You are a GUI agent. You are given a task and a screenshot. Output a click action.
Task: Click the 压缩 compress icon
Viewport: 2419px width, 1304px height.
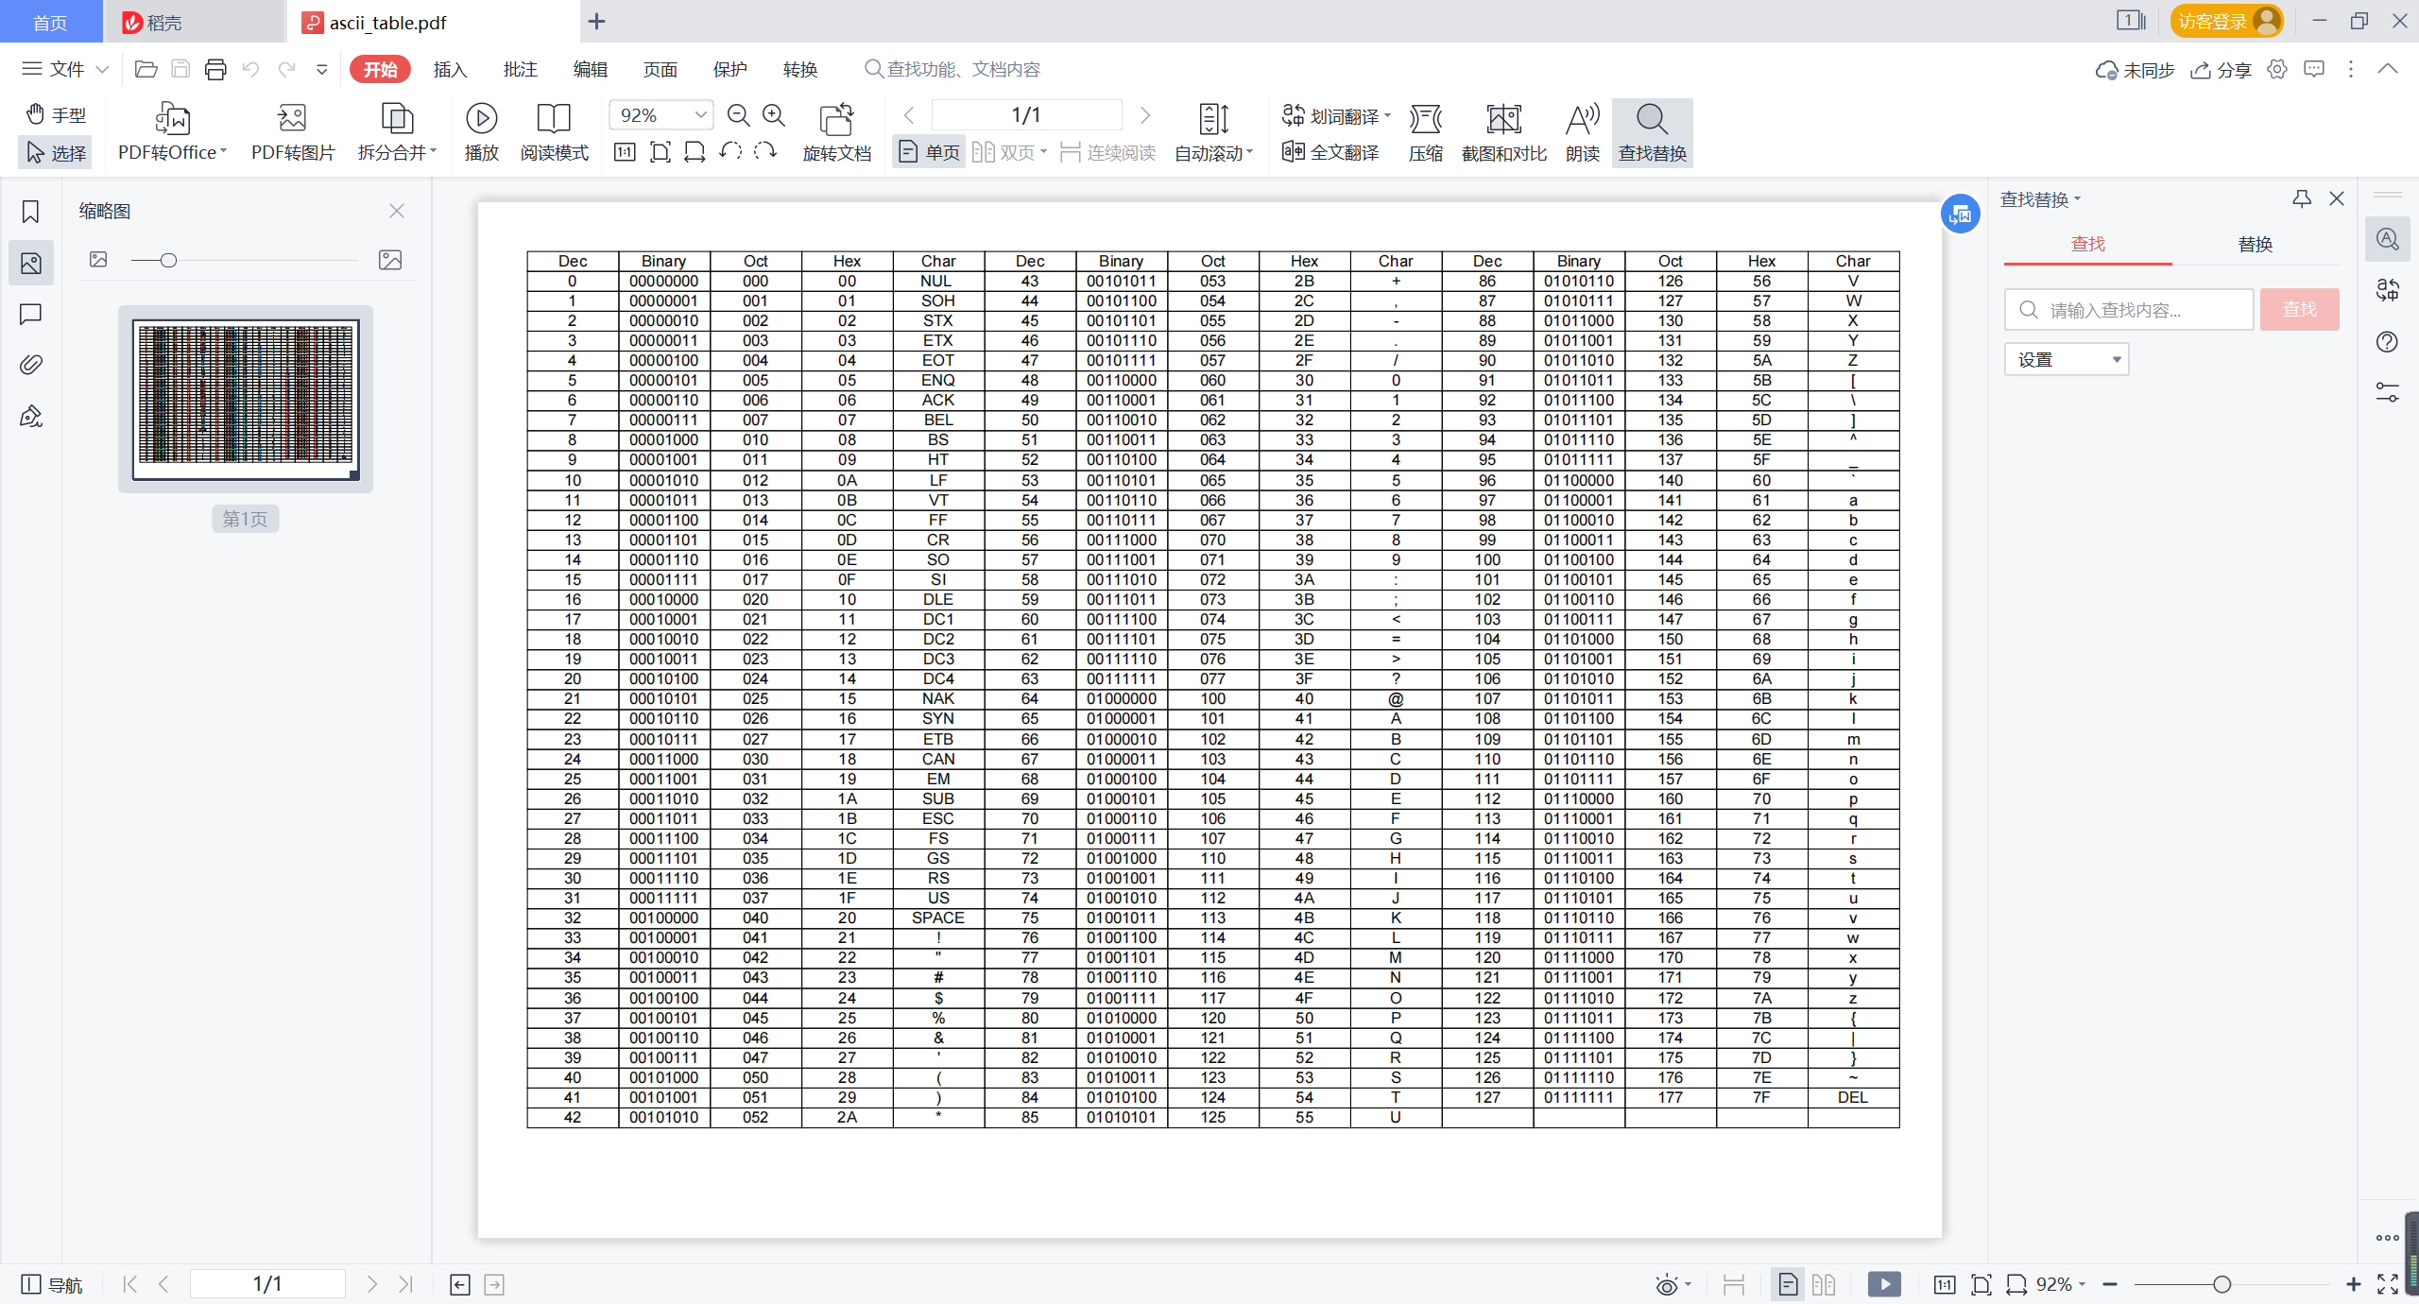[x=1425, y=119]
